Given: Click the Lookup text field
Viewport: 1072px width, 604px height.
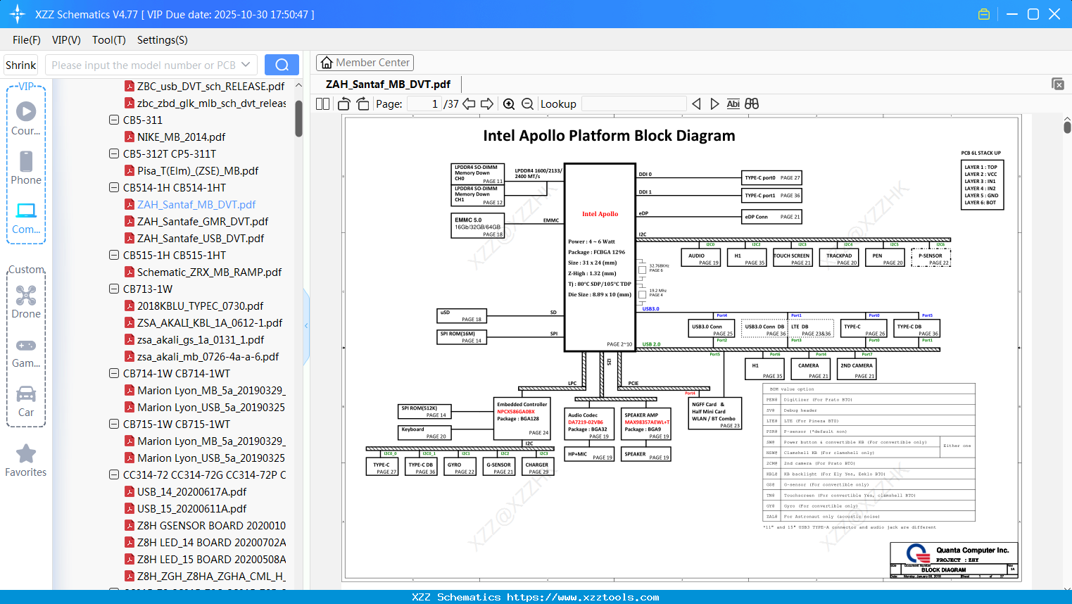Looking at the screenshot, I should 633,104.
